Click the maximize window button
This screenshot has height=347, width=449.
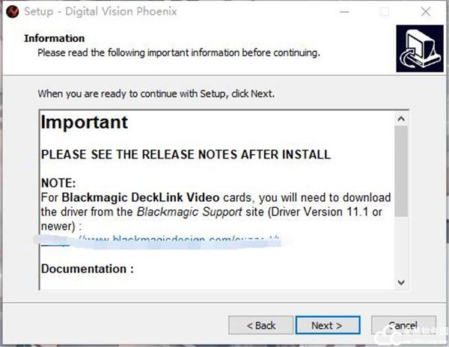pos(385,11)
